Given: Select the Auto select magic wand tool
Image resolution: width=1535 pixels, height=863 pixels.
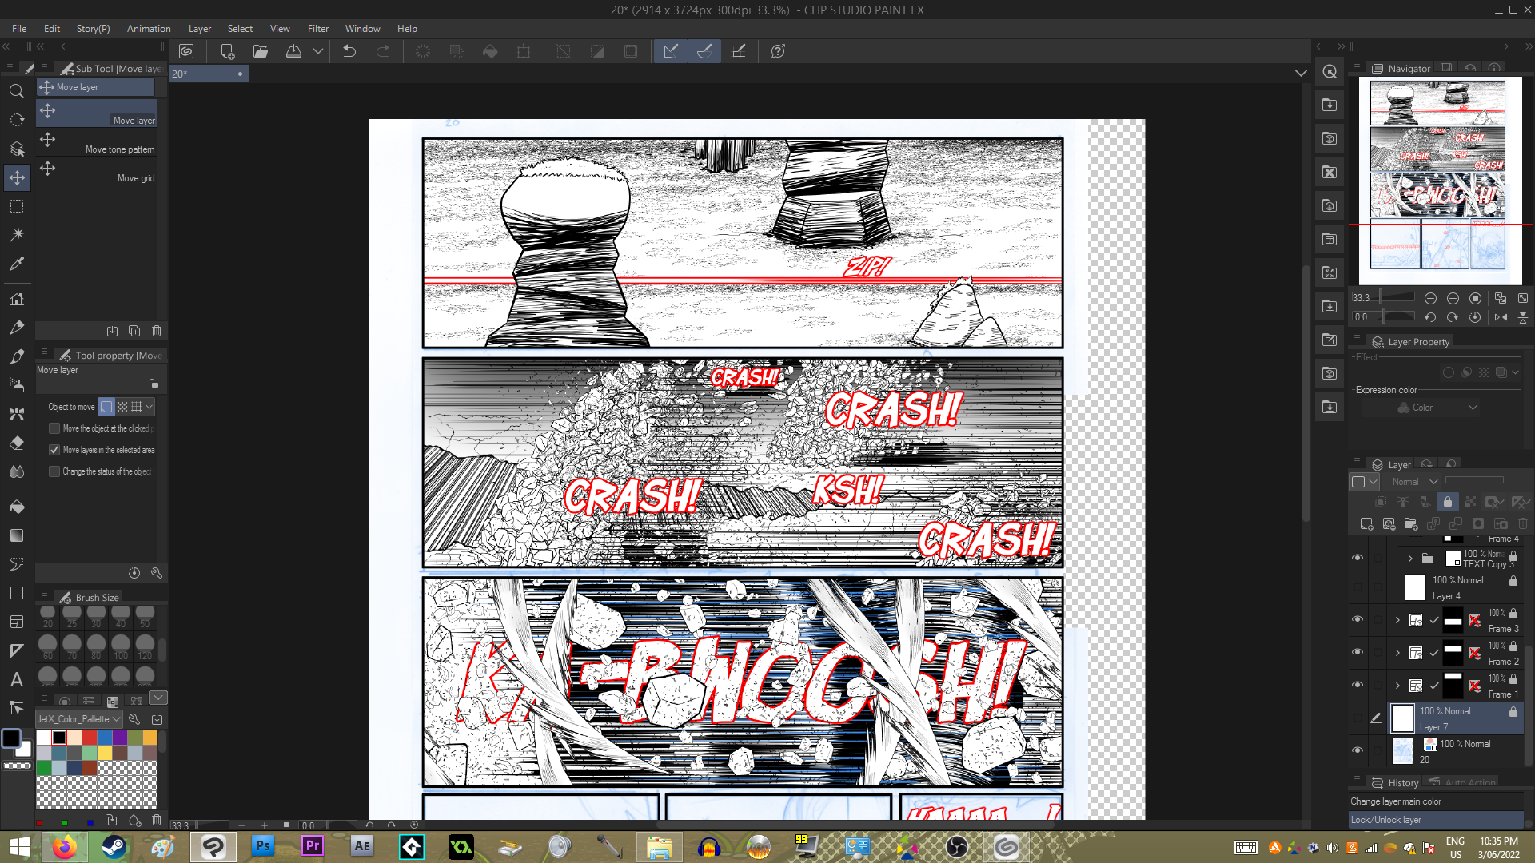Looking at the screenshot, I should tap(16, 235).
